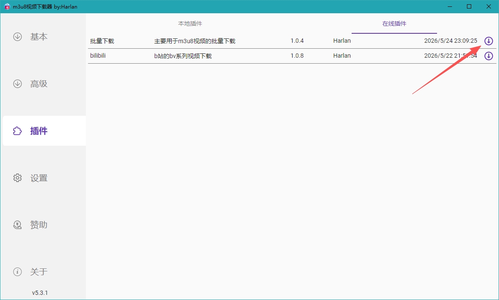
Task: Click description b站的bv系列视频下载
Action: click(x=183, y=56)
